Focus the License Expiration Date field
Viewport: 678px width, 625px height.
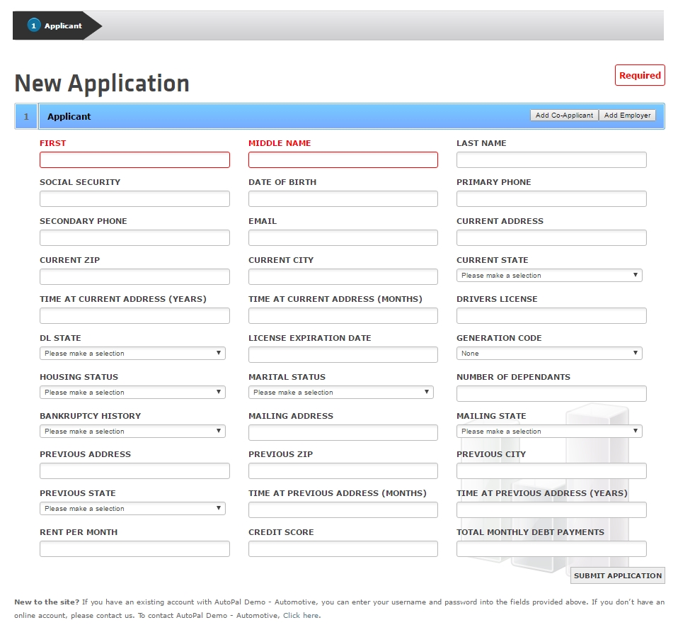pos(343,354)
